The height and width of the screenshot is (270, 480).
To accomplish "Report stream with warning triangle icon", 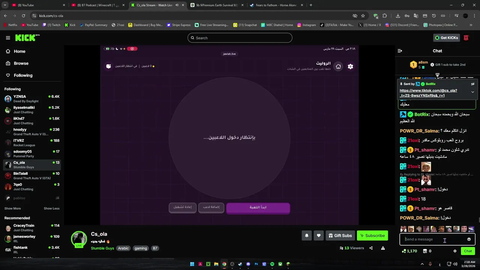I will 383,248.
